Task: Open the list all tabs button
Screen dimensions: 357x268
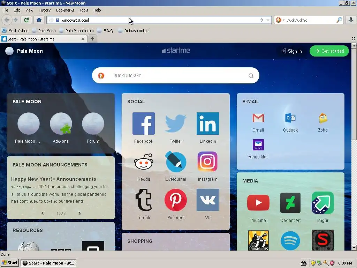Action: point(354,39)
